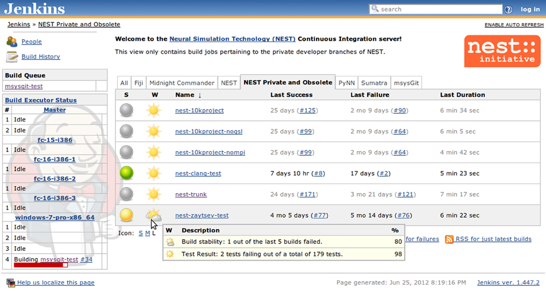Open the nest-zaytsev-test job link
The width and height of the screenshot is (546, 291).
pos(202,215)
